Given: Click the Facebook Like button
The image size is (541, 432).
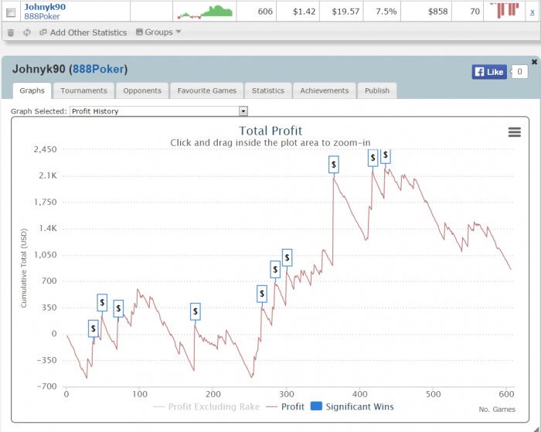Looking at the screenshot, I should [x=489, y=72].
